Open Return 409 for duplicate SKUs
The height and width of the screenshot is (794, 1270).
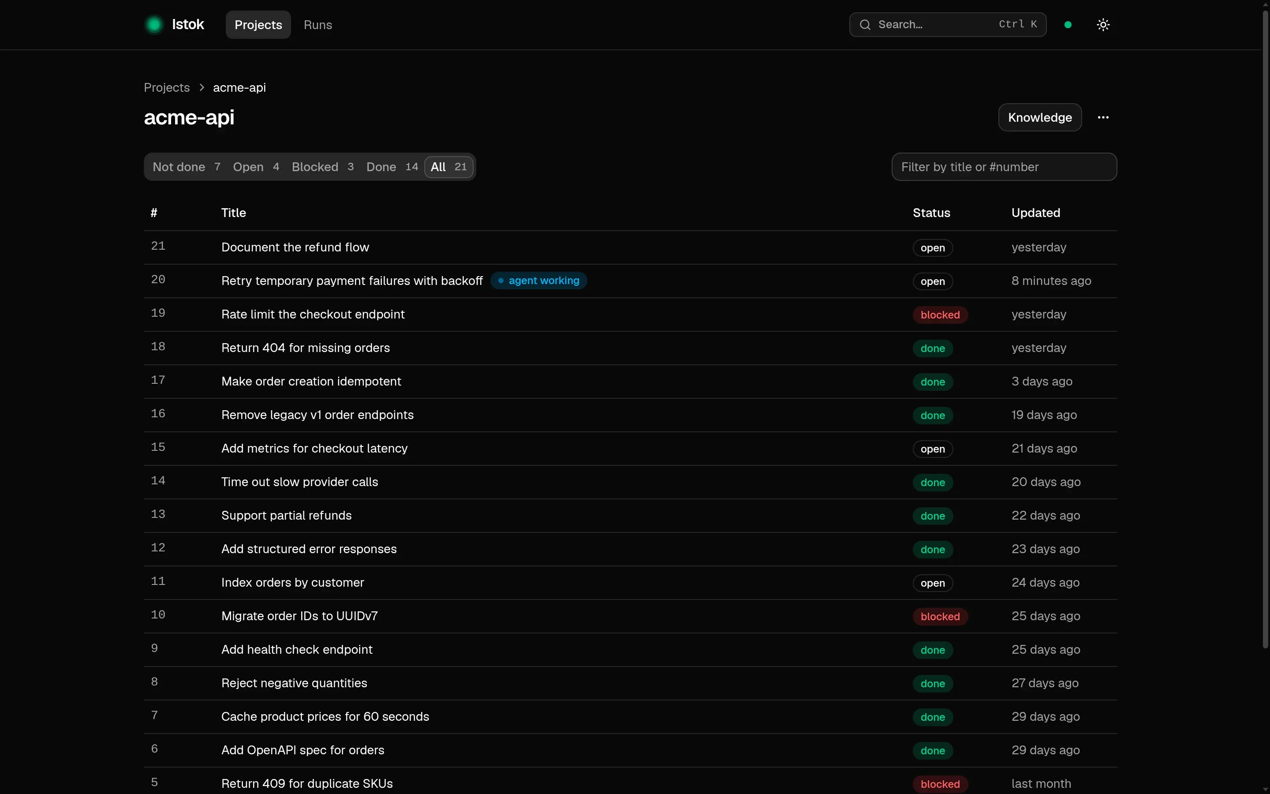coord(307,783)
